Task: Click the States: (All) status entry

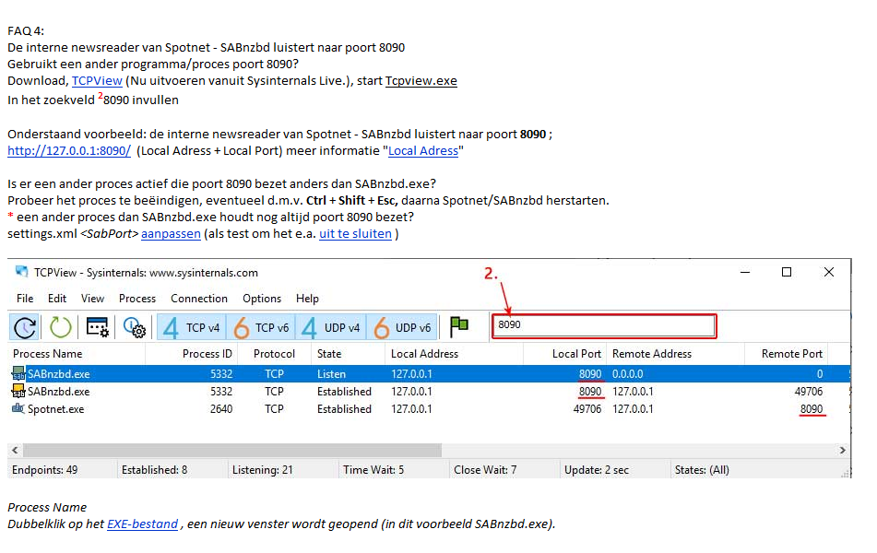Action: point(702,470)
